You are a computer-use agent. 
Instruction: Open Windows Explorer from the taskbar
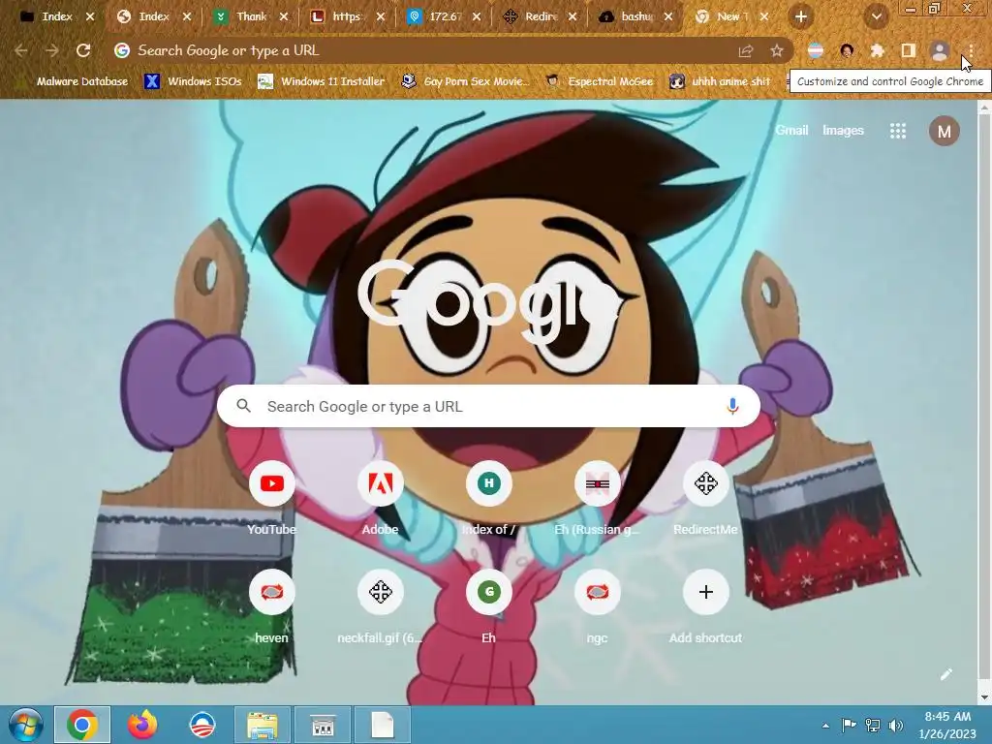[262, 725]
